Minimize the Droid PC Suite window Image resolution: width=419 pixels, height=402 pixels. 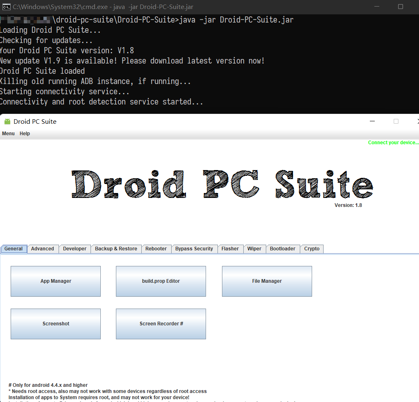(372, 121)
